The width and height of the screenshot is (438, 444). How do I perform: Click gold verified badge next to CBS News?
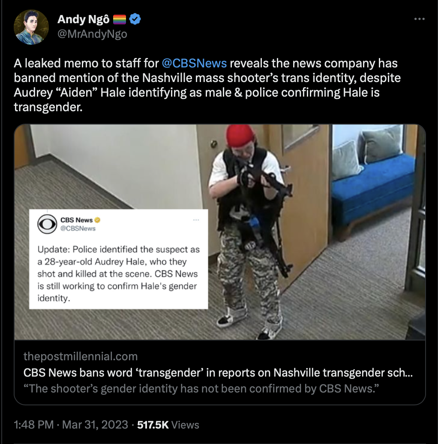point(97,220)
